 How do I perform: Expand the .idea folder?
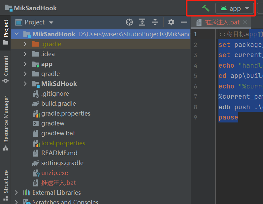[x=25, y=54]
